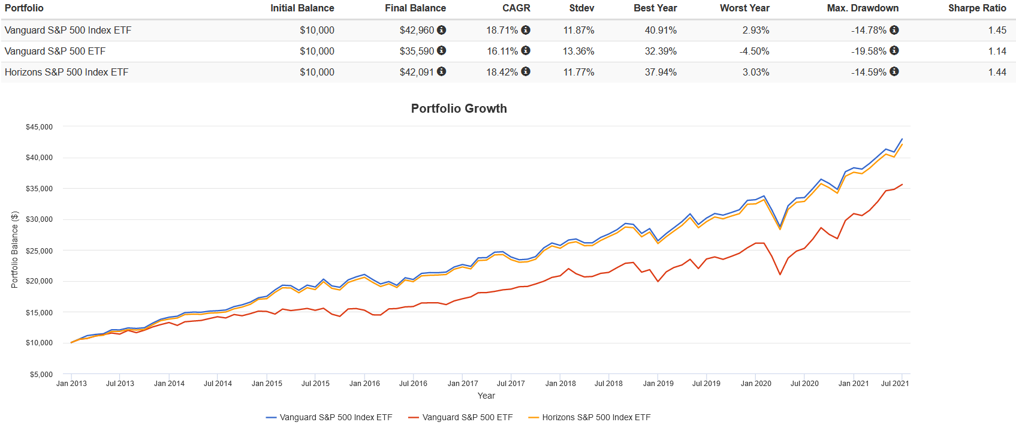Open info icon next to 18.71% CAGR
Screen dimensions: 1016x431
526,30
